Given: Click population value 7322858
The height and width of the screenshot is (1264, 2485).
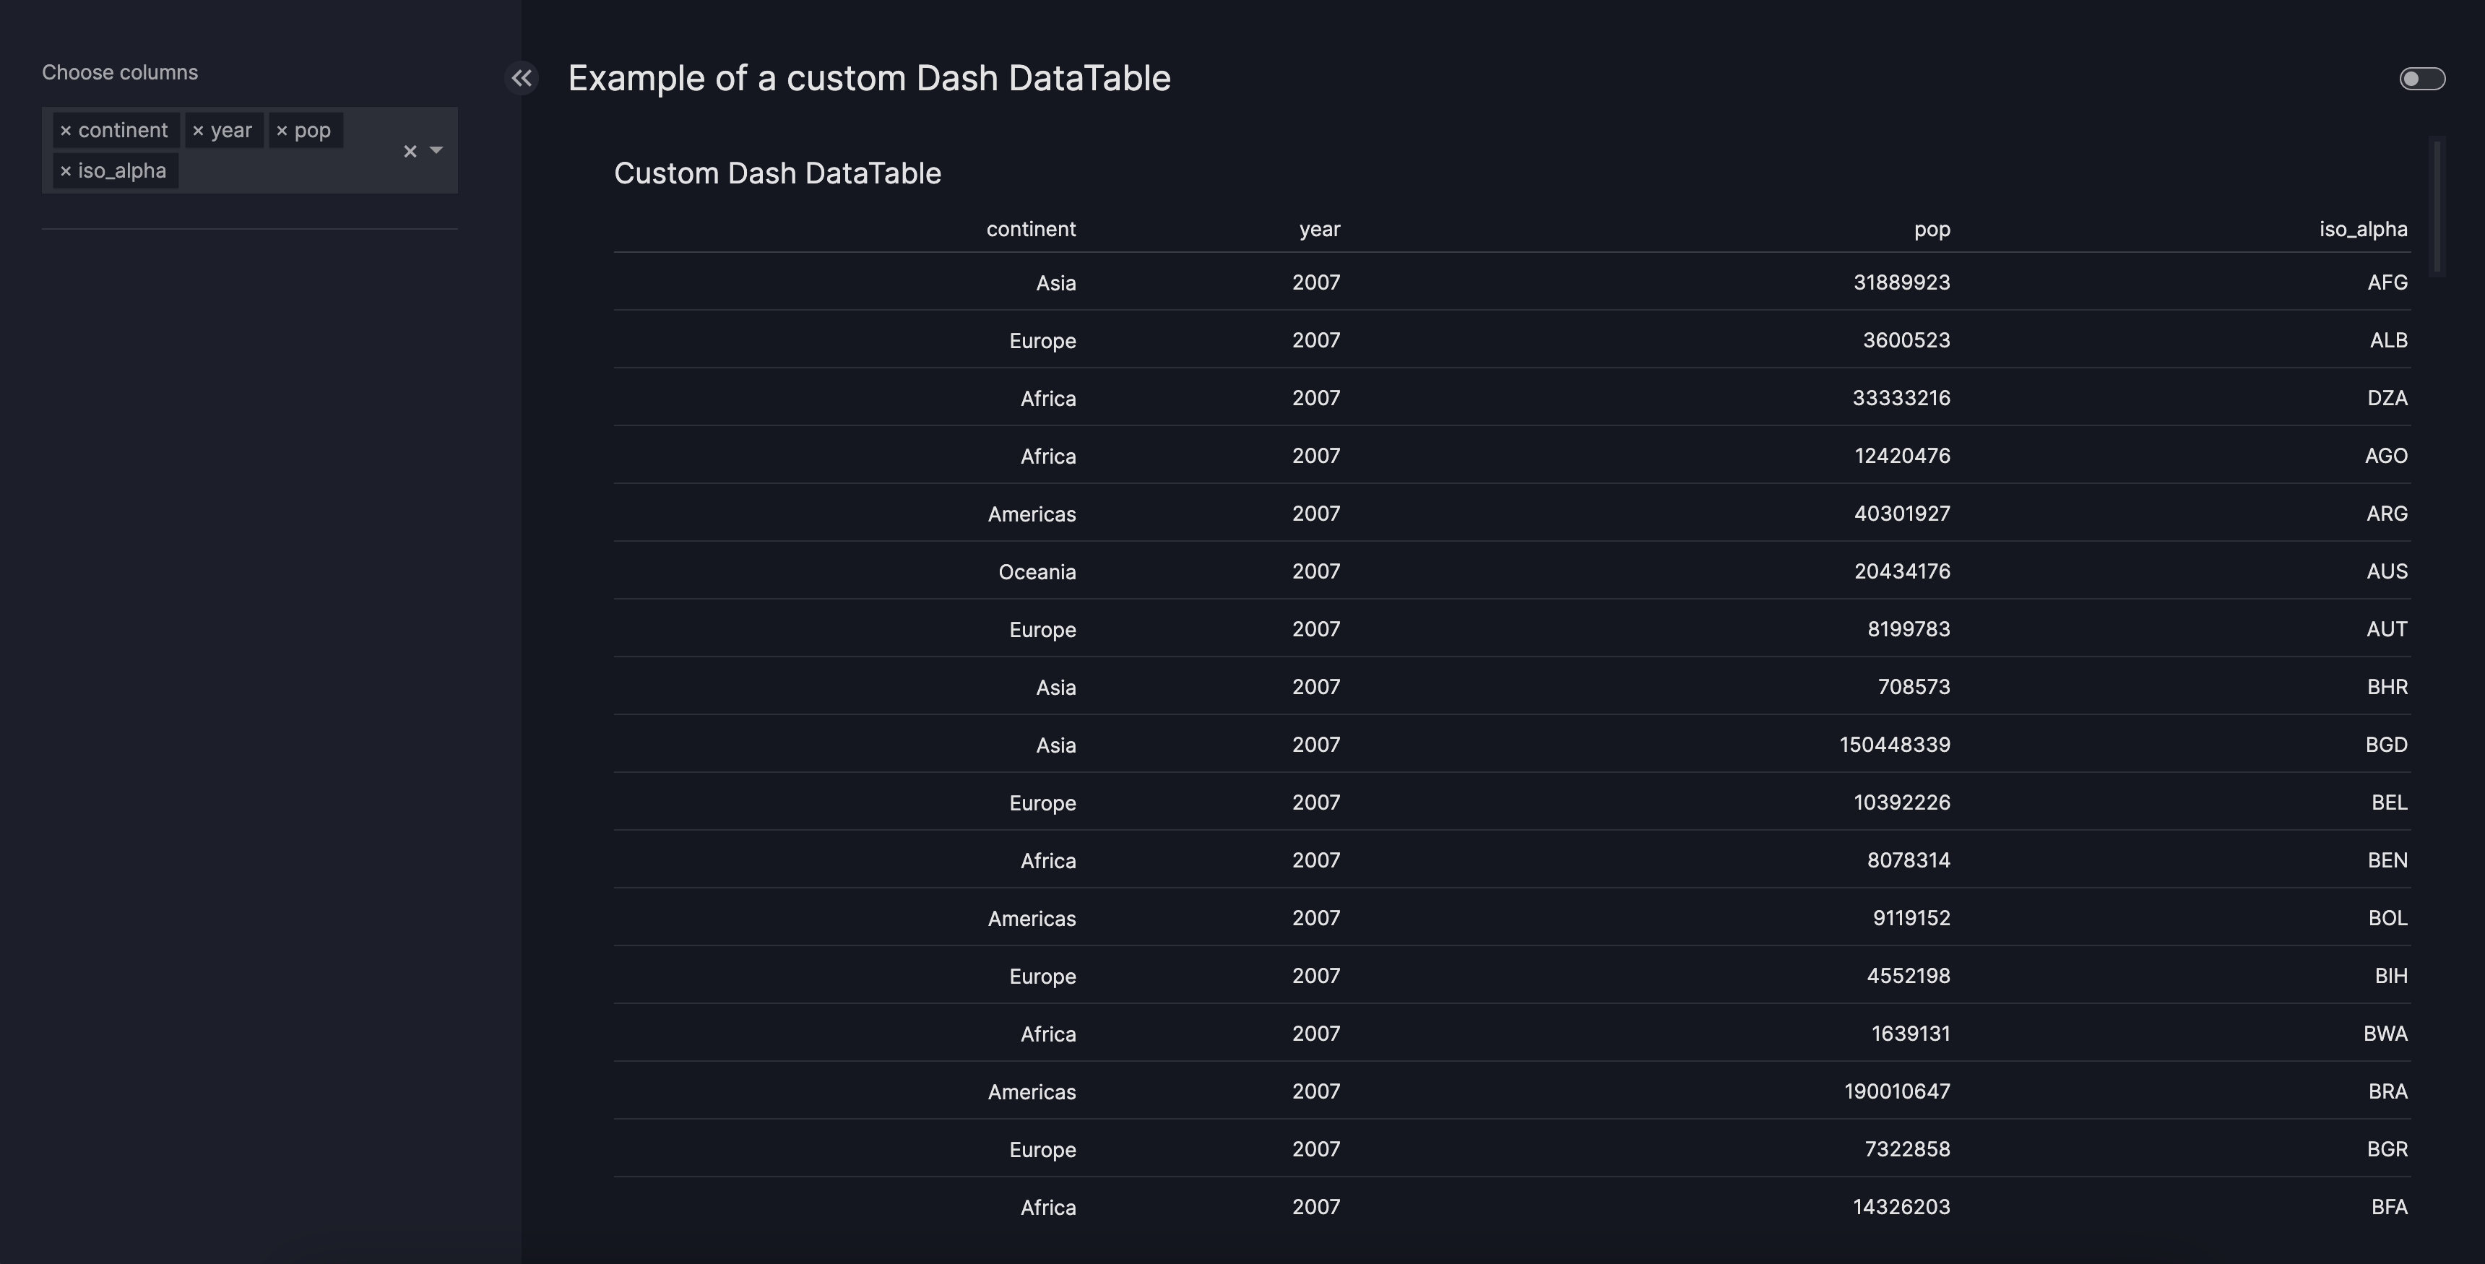Looking at the screenshot, I should 1907,1149.
